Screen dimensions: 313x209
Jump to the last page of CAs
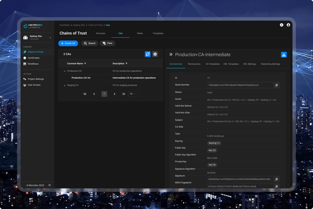click(x=124, y=94)
